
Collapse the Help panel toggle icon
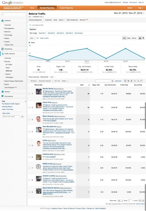click(26, 101)
